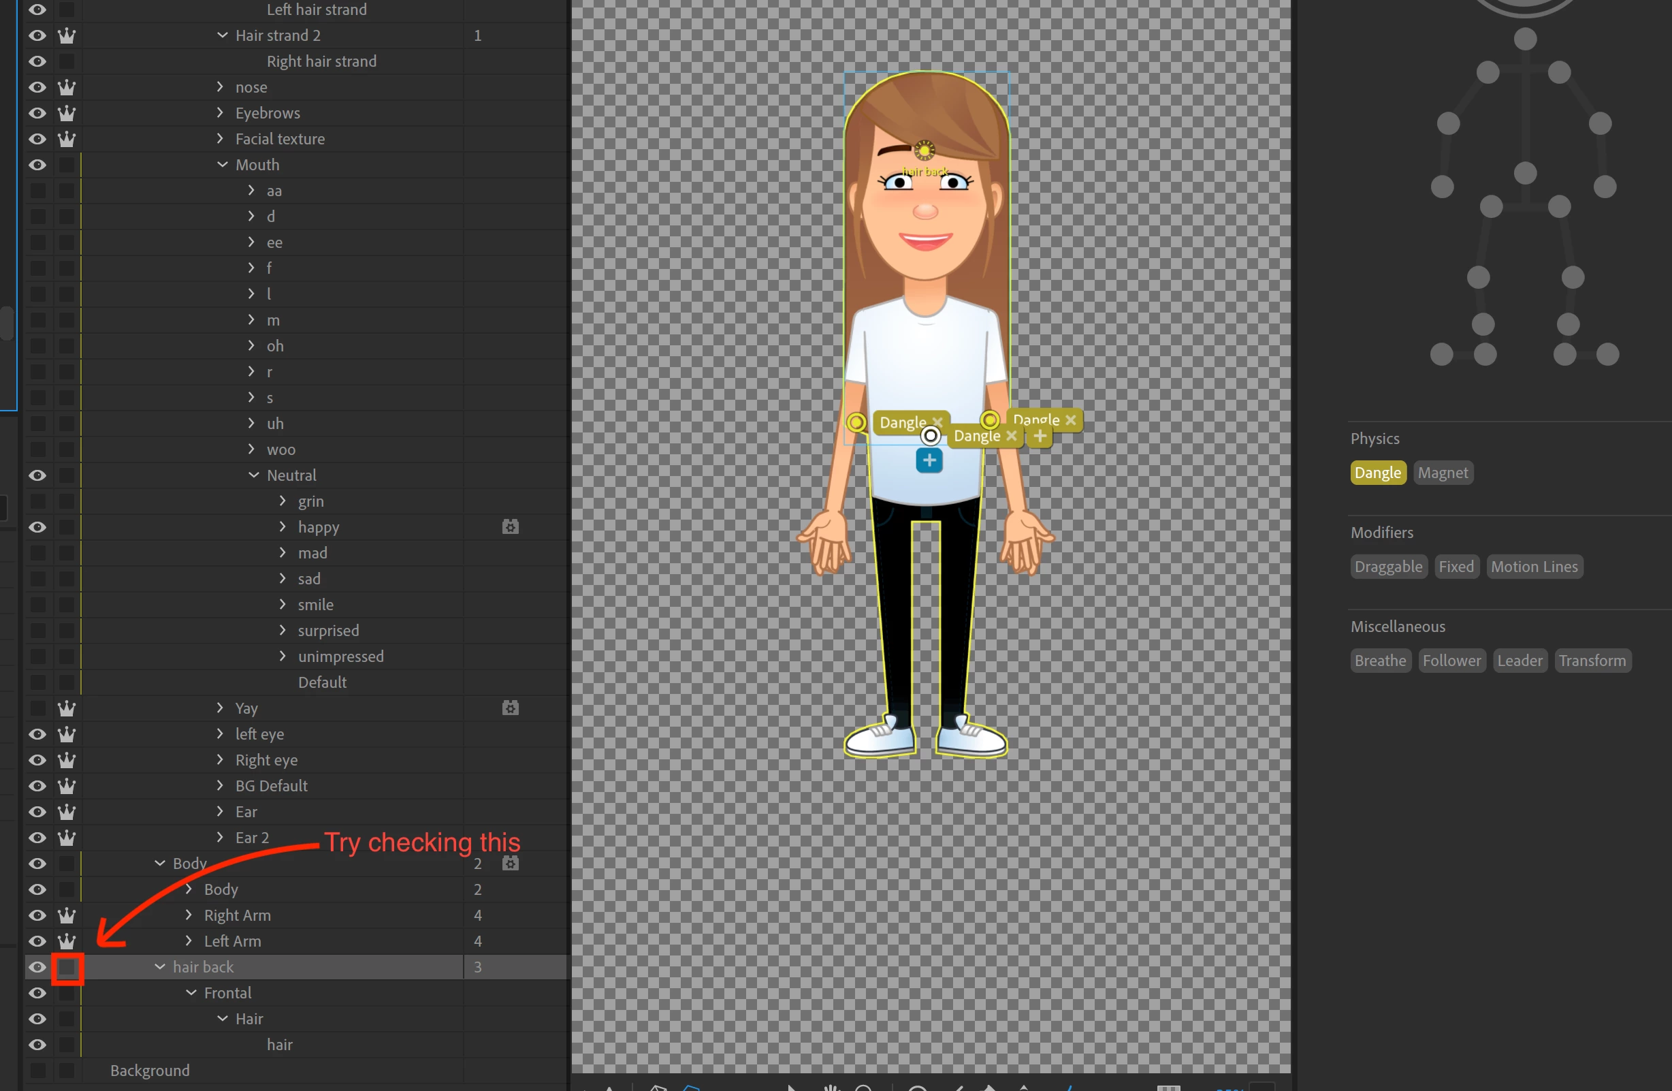Image resolution: width=1672 pixels, height=1091 pixels.
Task: Open the behavior icon on happy row
Action: point(511,526)
